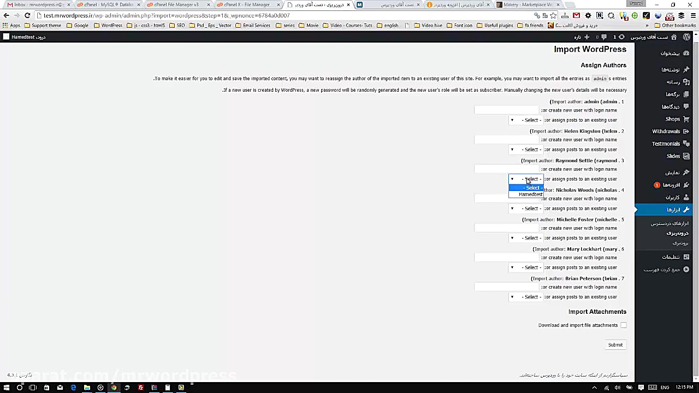699x393 pixels.
Task: Open the Tools wrench icon in the sidebar
Action: 686,210
